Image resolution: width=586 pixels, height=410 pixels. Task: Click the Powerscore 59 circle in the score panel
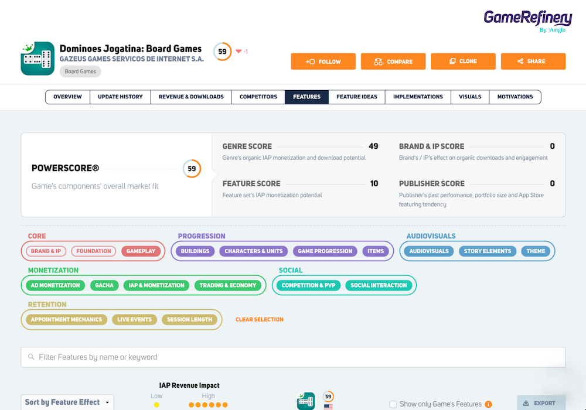click(x=192, y=169)
